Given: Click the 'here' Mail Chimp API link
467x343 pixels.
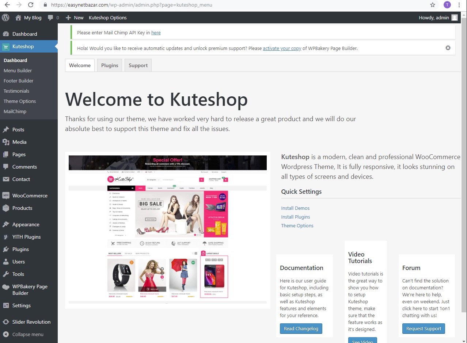Looking at the screenshot, I should click(156, 32).
